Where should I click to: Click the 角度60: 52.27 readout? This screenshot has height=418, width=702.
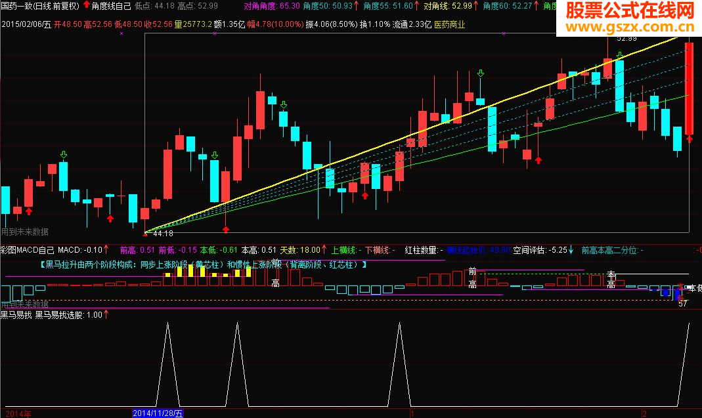pos(507,6)
